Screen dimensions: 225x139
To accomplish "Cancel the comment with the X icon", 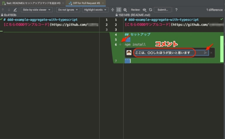I will pos(211,53).
